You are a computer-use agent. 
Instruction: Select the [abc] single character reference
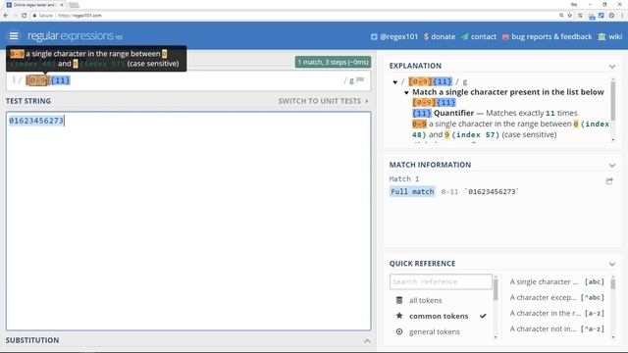coord(556,281)
